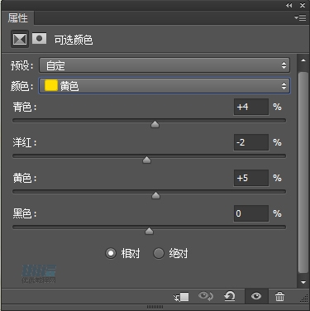Clip adjustment to layer below

182,297
